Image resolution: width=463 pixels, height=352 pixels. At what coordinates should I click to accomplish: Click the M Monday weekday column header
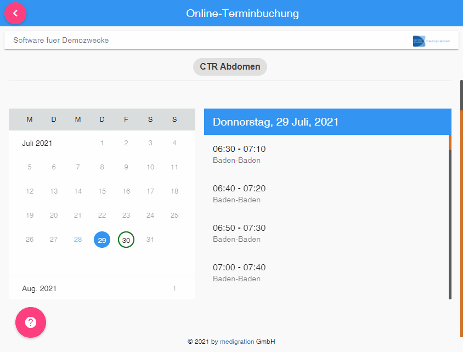[29, 119]
